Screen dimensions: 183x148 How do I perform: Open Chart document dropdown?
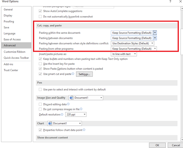pos(65,123)
